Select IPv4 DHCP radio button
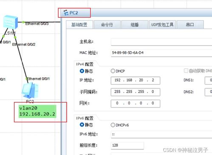The image size is (212, 155). point(113,71)
